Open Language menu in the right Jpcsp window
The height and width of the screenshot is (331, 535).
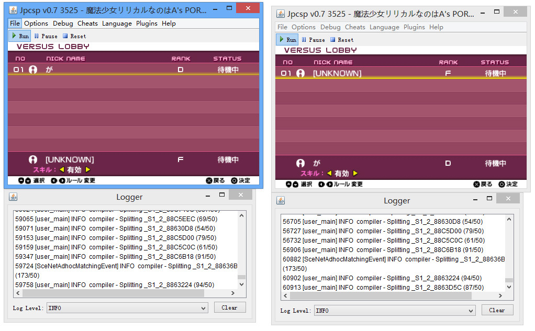tap(384, 27)
